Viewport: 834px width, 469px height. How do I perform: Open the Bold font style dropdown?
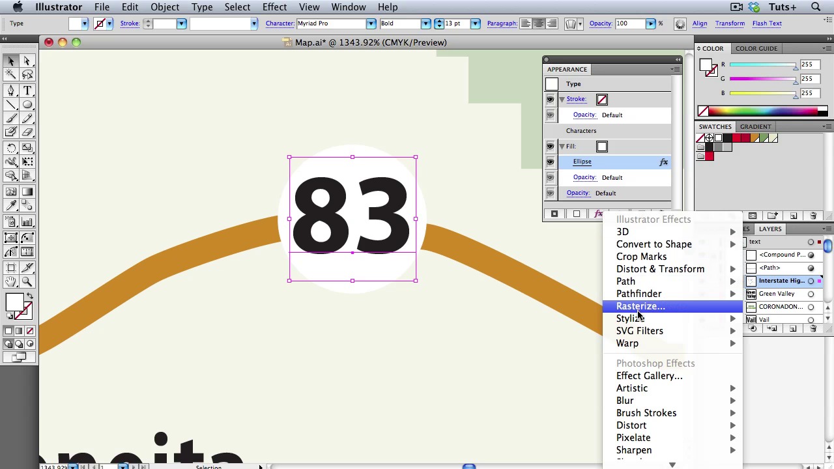point(425,23)
